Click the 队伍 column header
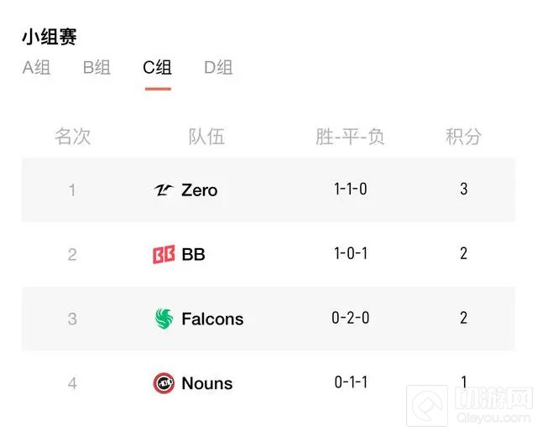The height and width of the screenshot is (431, 537). tap(206, 137)
